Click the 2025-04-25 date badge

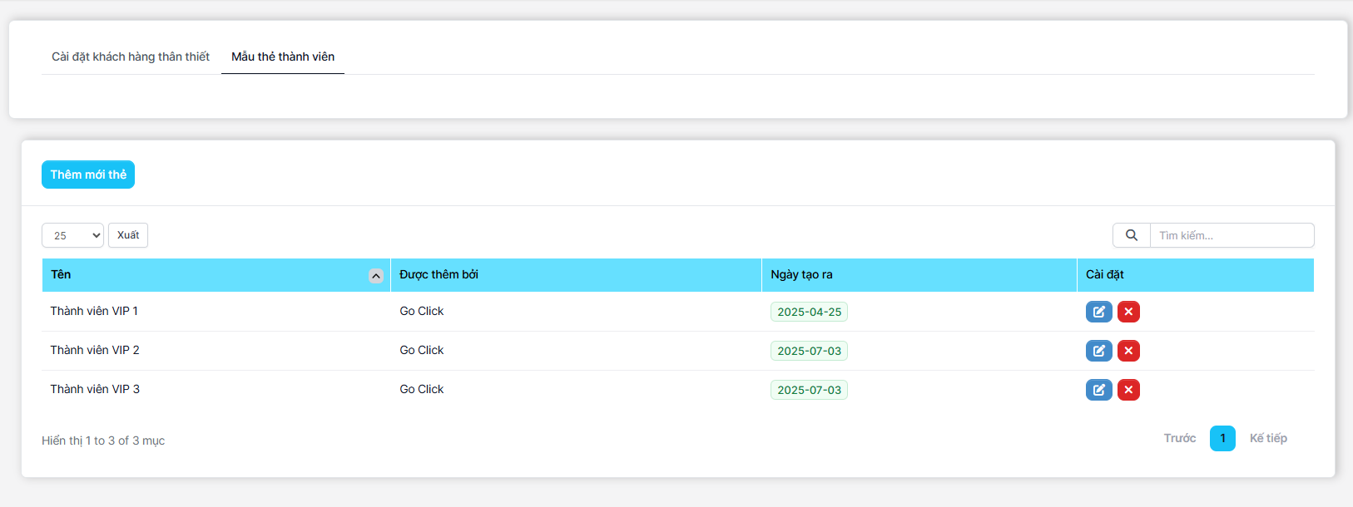coord(809,312)
